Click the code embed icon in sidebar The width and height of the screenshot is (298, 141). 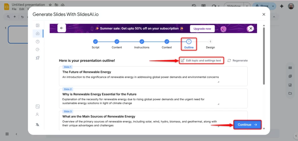[x=37, y=106]
